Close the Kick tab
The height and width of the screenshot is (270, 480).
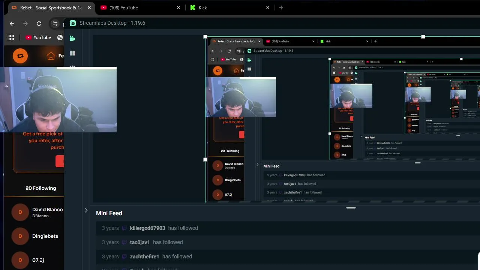268,7
